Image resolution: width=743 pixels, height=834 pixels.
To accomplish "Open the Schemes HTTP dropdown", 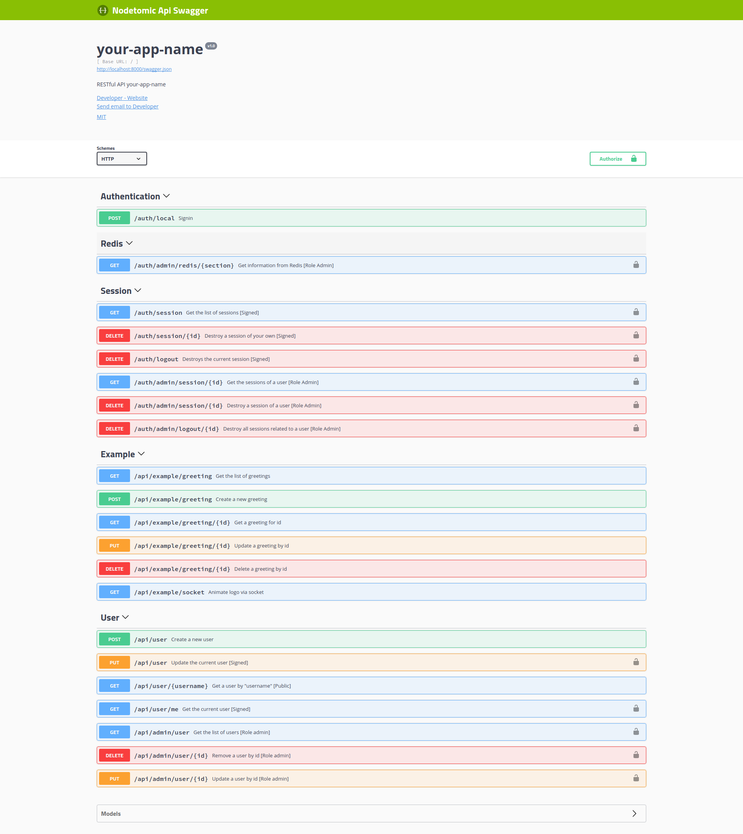I will coord(122,159).
